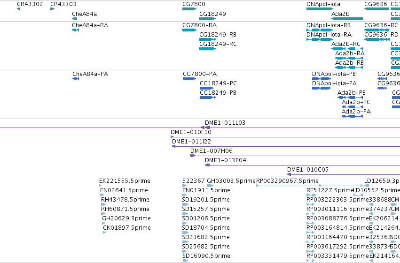This screenshot has height=263, width=400.
Task: Select the SD19201.5prime EST label
Action: pos(206,200)
